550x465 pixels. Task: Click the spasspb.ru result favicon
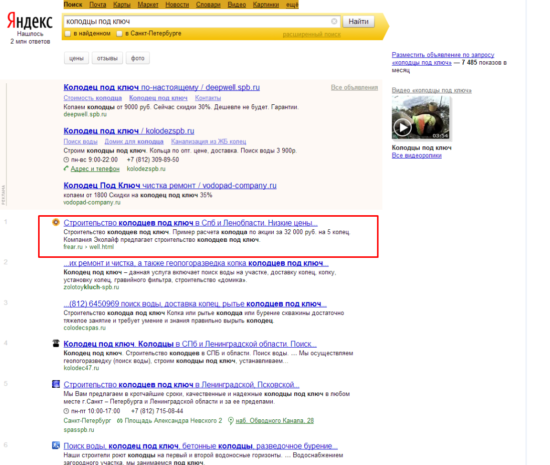pos(56,384)
